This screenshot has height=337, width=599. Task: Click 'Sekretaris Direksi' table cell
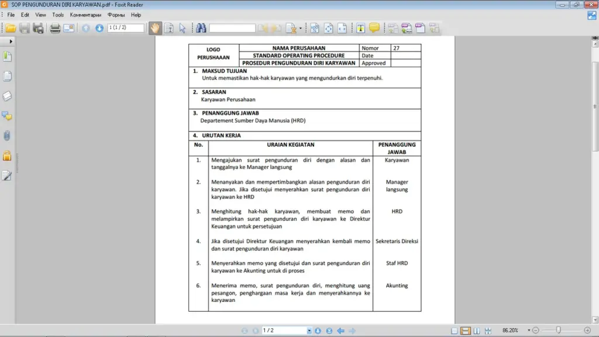pyautogui.click(x=397, y=241)
